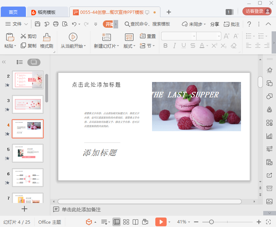Viewport: 276px width, 227px height.
Task: Expand font color A dropdown arrow
Action: click(x=207, y=46)
